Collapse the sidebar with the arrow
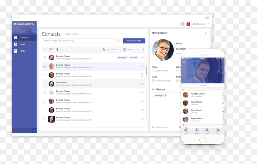 point(34,131)
